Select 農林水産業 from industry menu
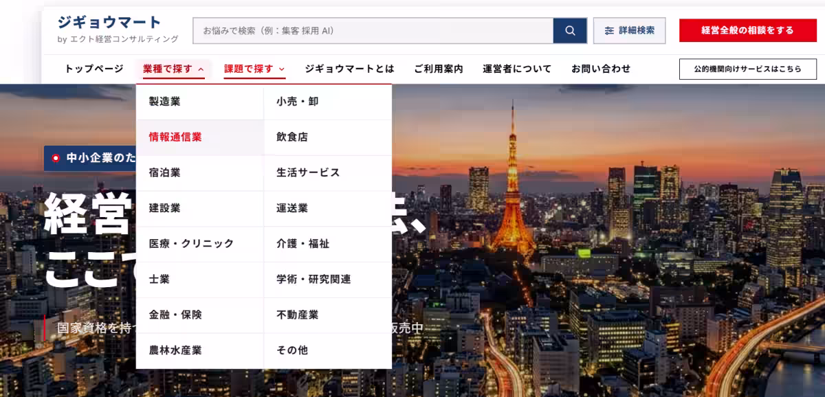The width and height of the screenshot is (825, 397). [x=200, y=350]
